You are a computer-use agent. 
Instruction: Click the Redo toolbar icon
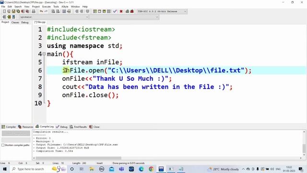pyautogui.click(x=46, y=12)
